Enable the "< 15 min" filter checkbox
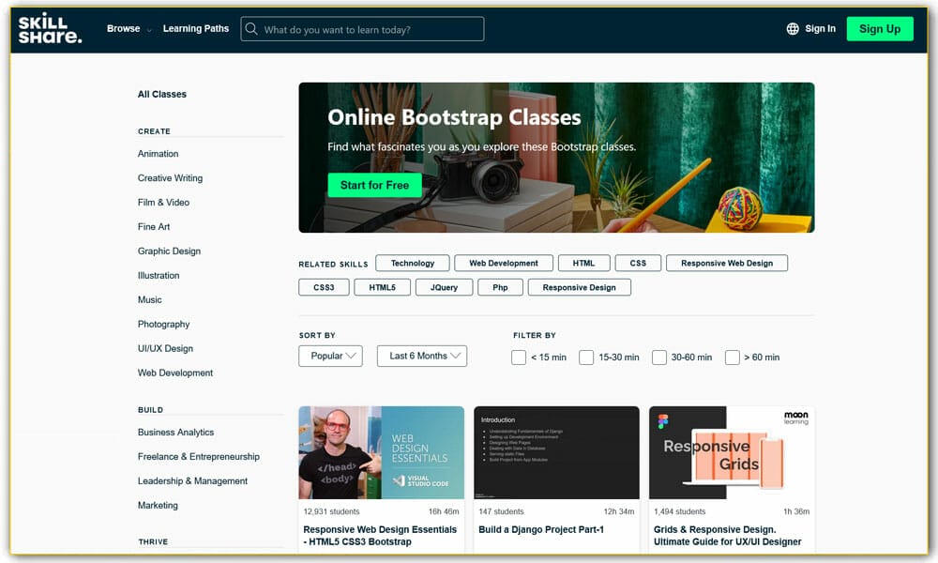938x563 pixels. [x=519, y=358]
